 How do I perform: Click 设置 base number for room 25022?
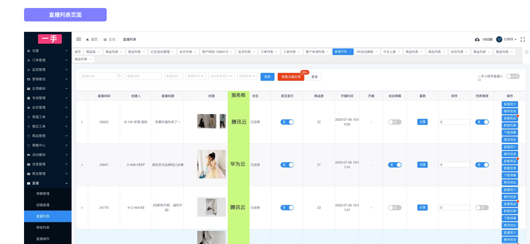click(422, 122)
